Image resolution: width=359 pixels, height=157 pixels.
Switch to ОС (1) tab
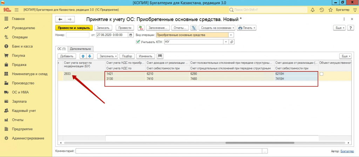(61, 48)
